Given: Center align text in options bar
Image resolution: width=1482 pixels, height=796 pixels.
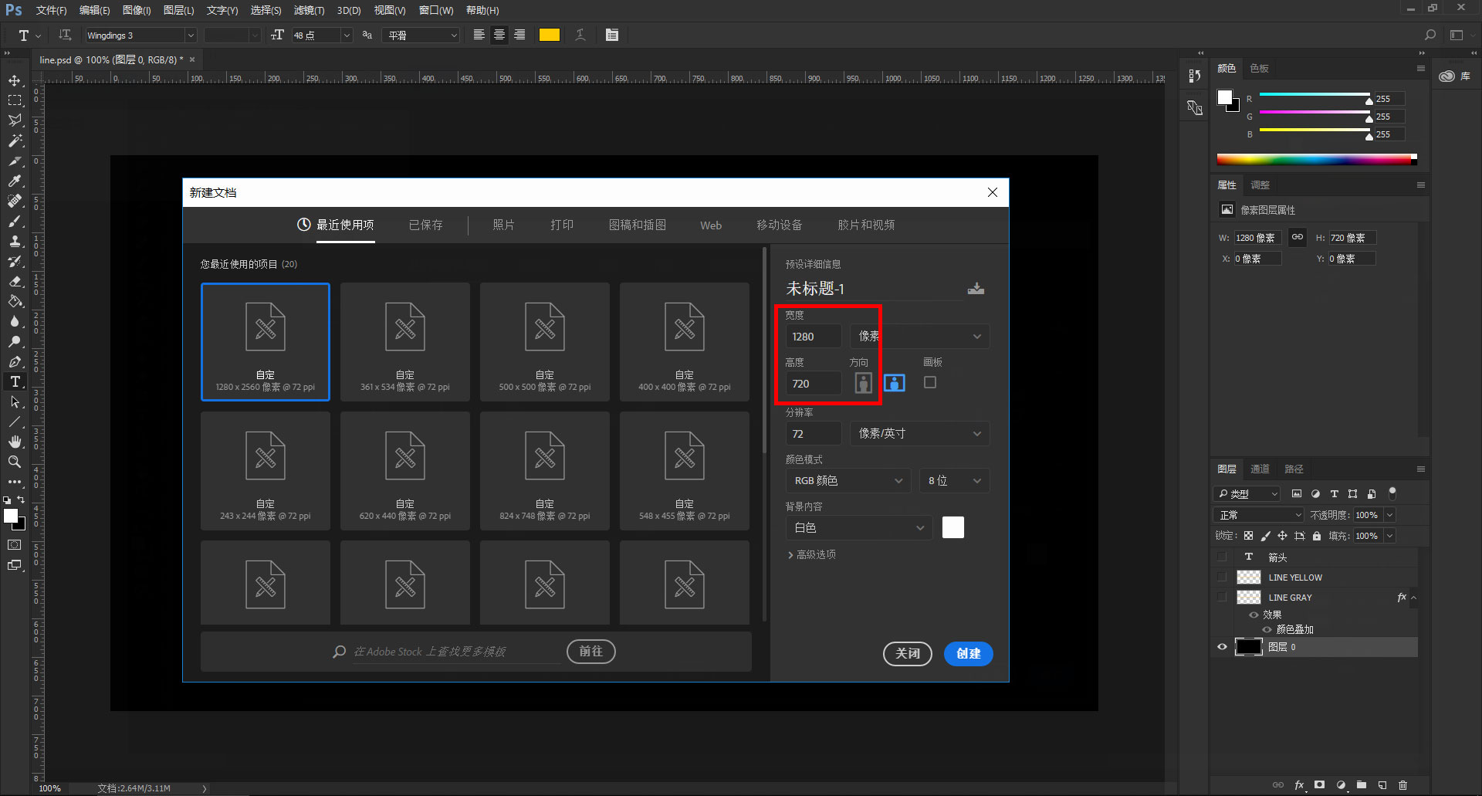Looking at the screenshot, I should pyautogui.click(x=499, y=35).
